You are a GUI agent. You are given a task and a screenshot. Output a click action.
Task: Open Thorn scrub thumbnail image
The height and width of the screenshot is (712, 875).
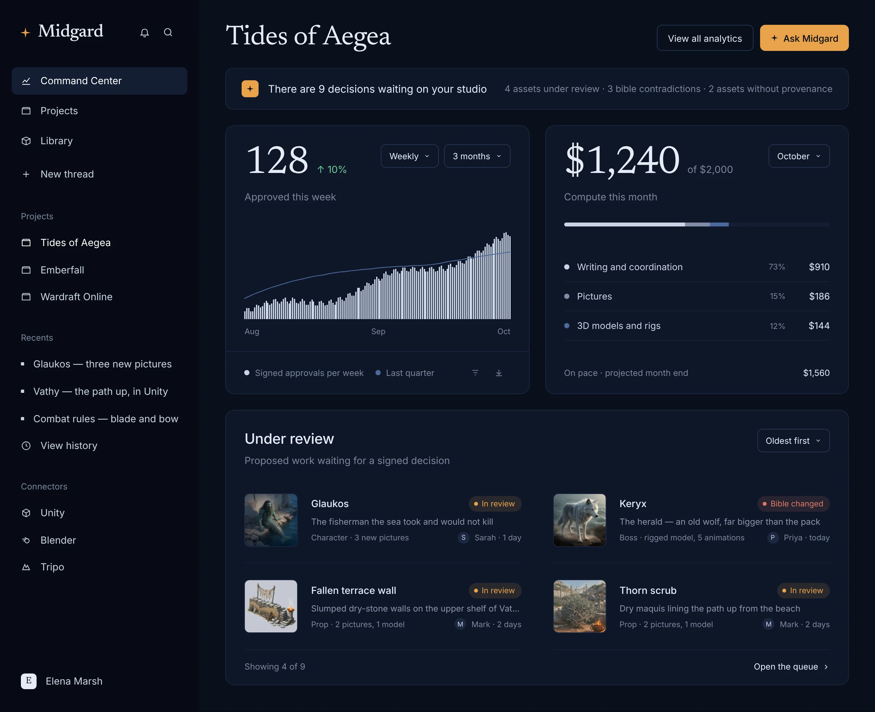point(580,606)
